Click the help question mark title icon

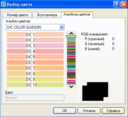(117, 4)
